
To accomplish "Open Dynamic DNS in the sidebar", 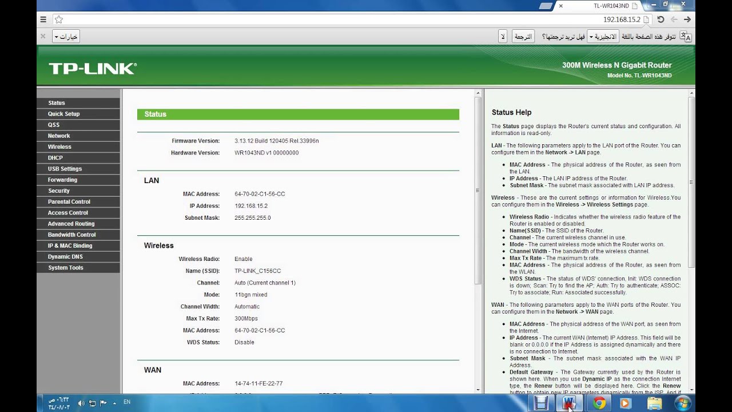I will point(78,257).
